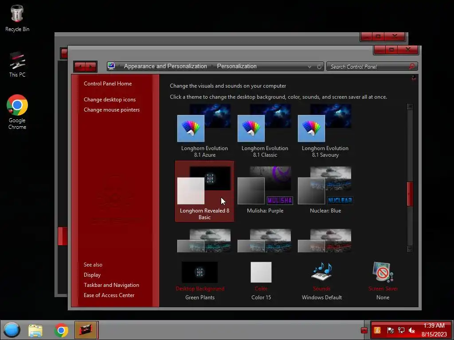
Task: Click the theme list scrollbar thumb
Action: (x=410, y=194)
